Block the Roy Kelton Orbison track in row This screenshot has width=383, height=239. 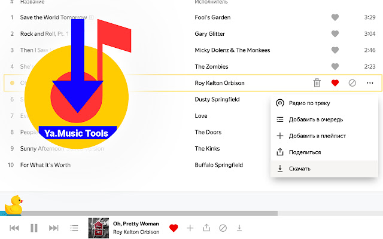pyautogui.click(x=352, y=83)
